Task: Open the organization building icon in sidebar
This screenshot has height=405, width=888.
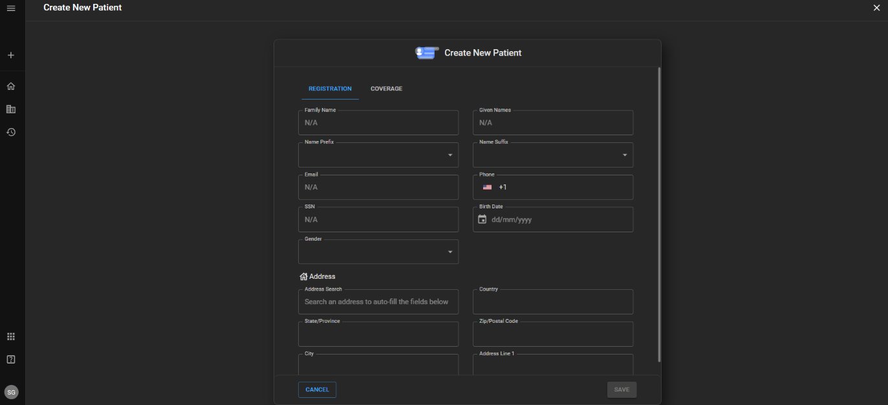Action: point(10,109)
